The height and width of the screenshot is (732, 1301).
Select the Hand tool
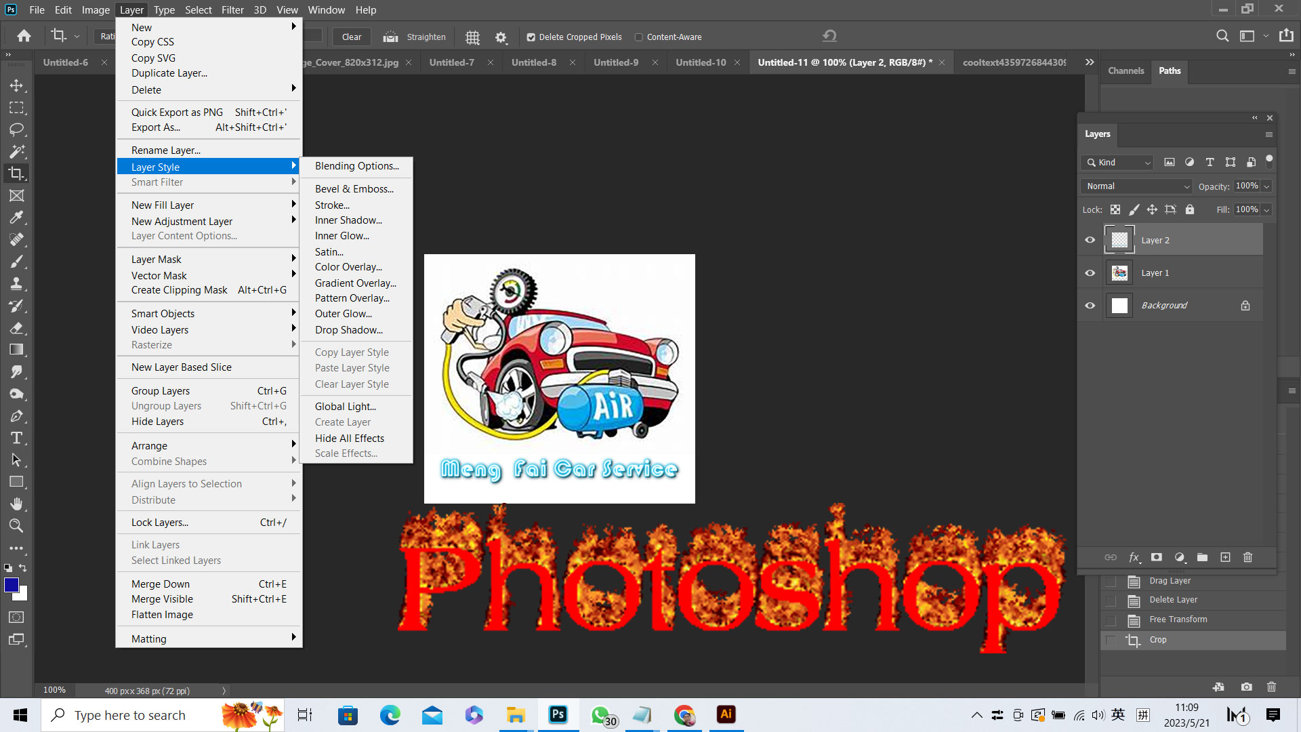(16, 504)
